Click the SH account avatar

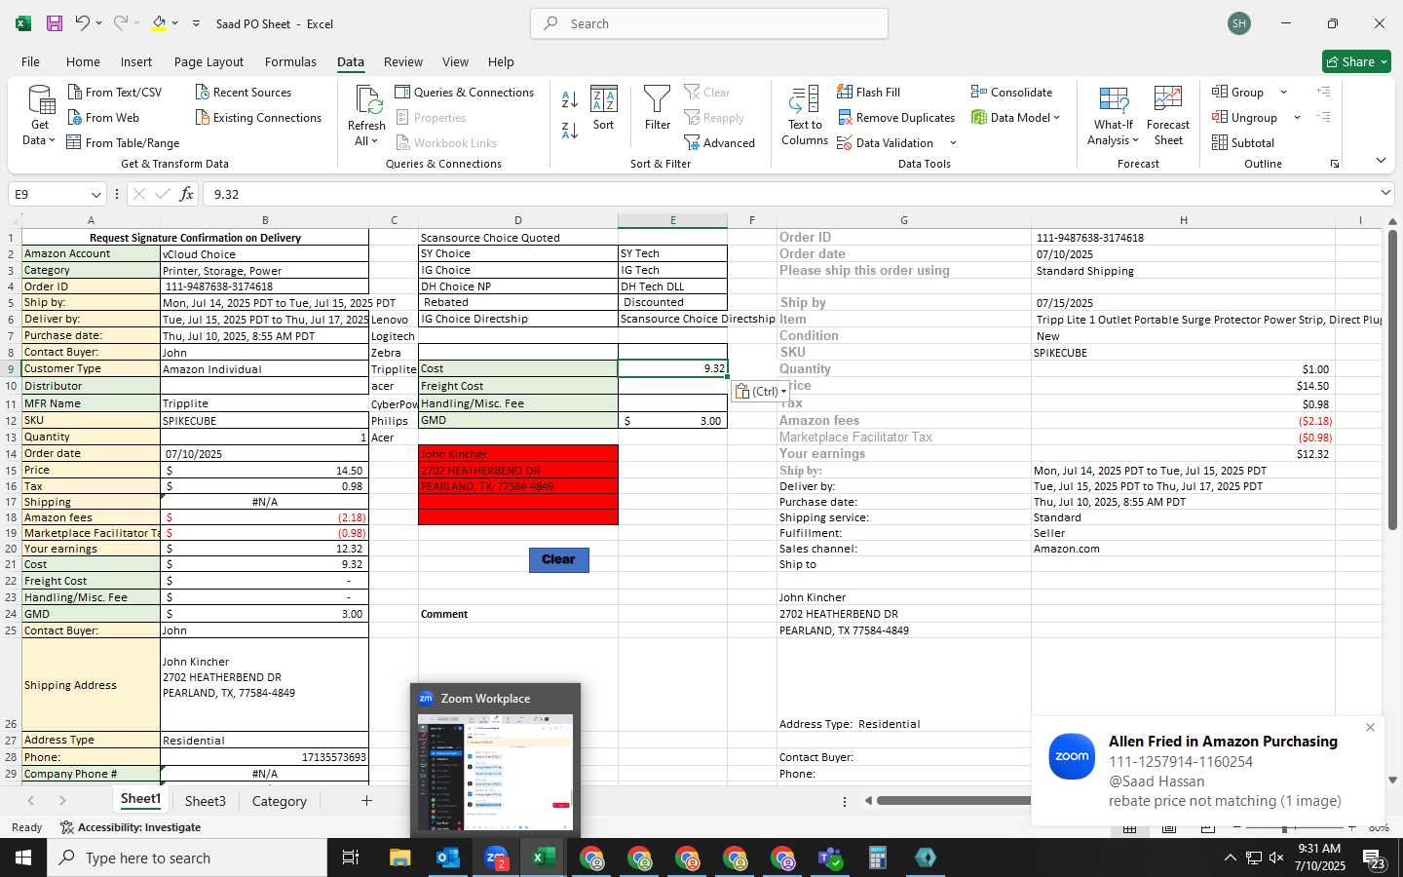pos(1239,23)
